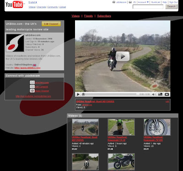Viewport: 183px width, 171px height.
Task: Click the ukbikecom link after From:
Action: coord(87,105)
